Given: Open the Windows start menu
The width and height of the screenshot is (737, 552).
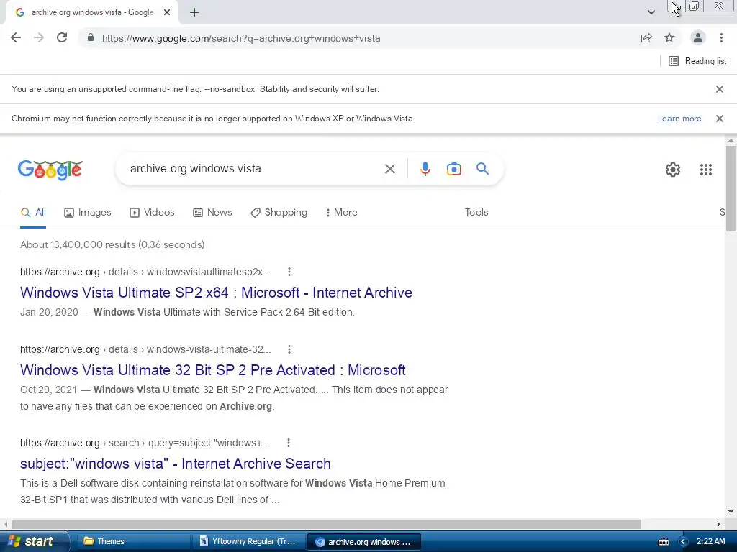Looking at the screenshot, I should pos(34,541).
